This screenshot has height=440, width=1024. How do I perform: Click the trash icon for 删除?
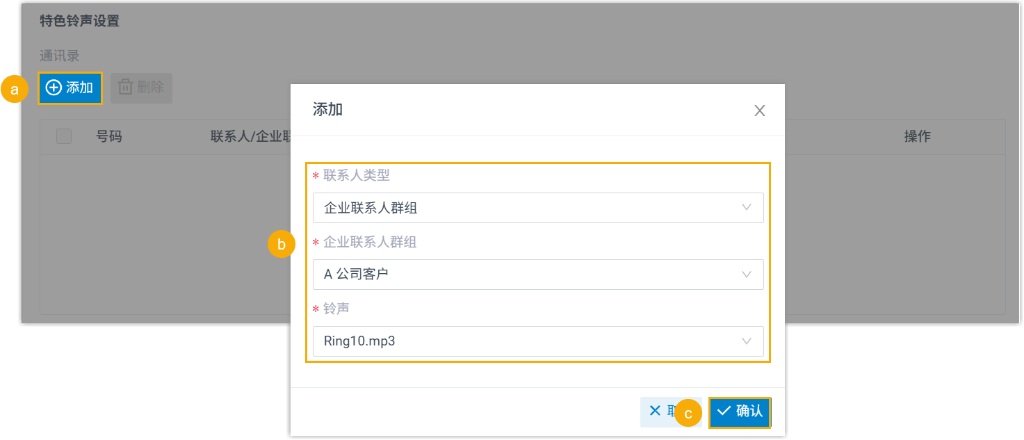(x=125, y=88)
